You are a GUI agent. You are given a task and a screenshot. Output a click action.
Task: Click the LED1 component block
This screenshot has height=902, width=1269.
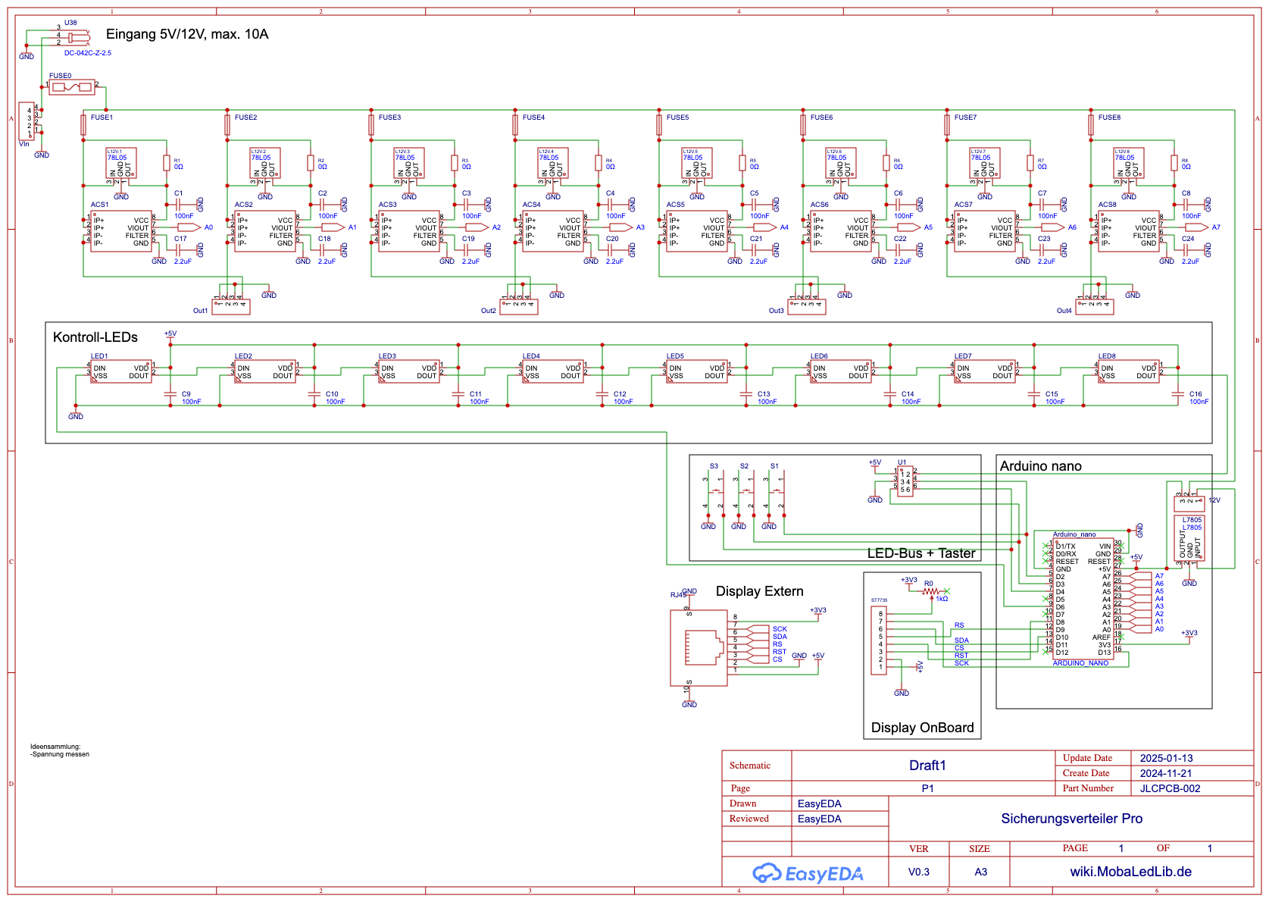121,371
